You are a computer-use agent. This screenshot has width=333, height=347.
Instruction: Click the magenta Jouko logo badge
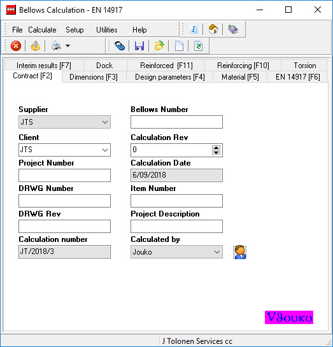tap(289, 317)
